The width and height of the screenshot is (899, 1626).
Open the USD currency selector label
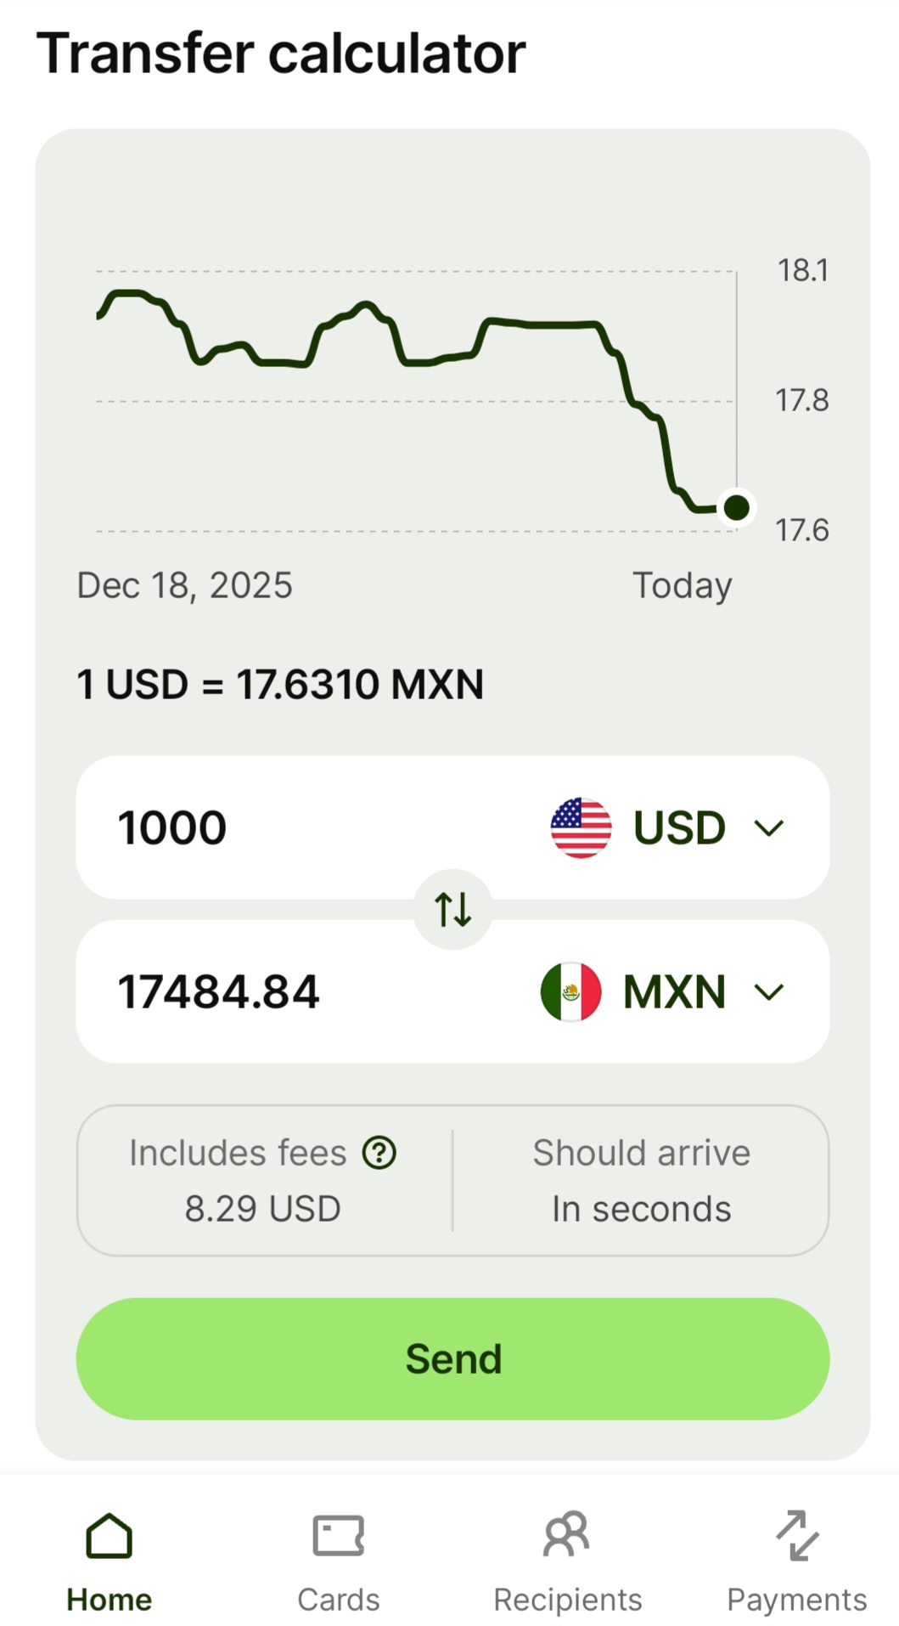click(679, 827)
